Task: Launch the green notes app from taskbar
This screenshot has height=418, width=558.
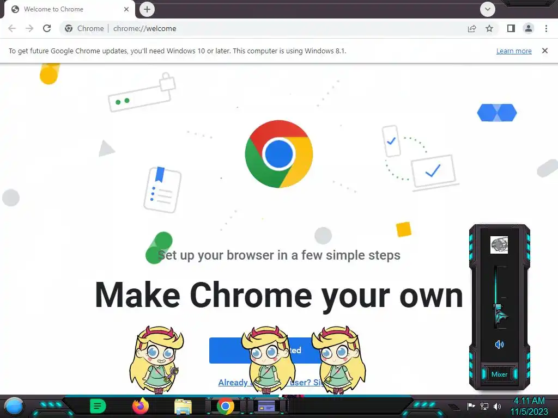Action: pos(98,406)
